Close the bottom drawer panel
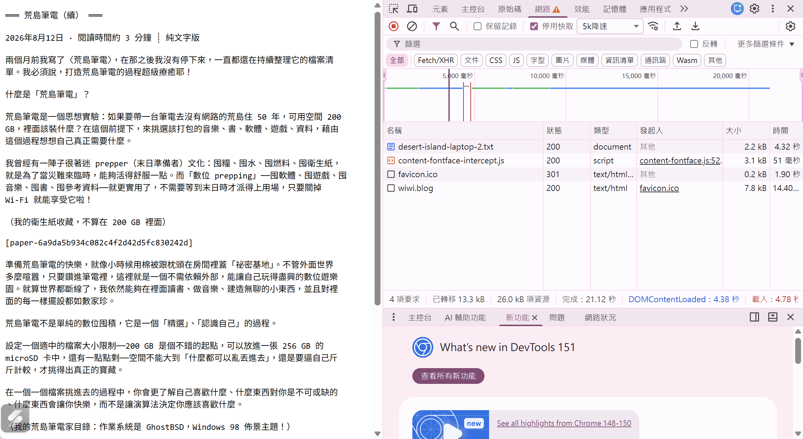The width and height of the screenshot is (803, 439). (791, 317)
